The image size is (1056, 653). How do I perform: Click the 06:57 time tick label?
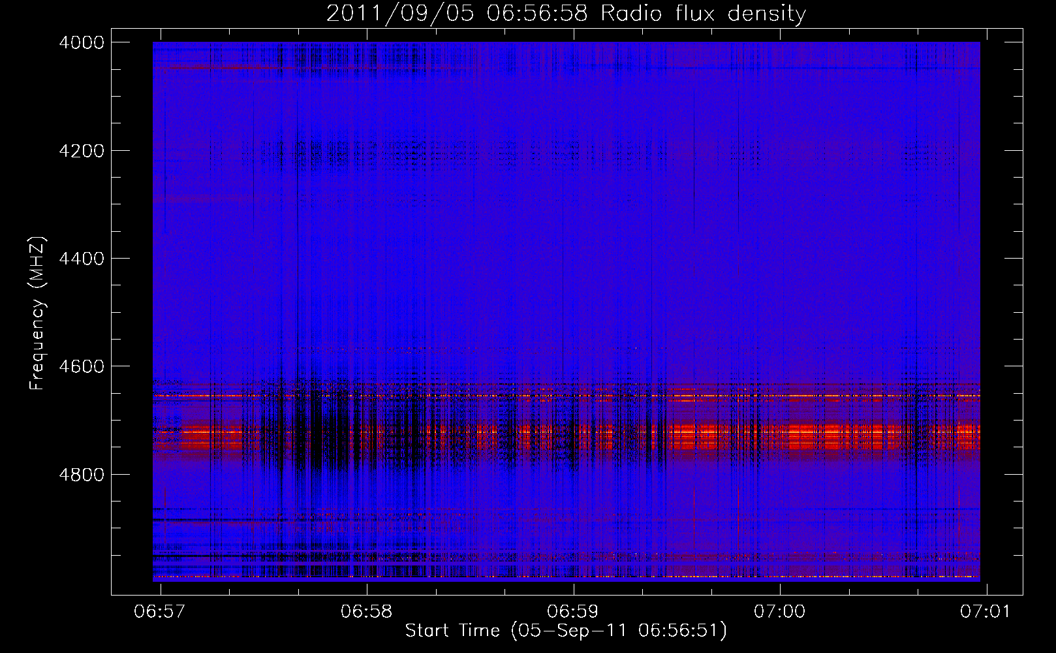pos(160,611)
